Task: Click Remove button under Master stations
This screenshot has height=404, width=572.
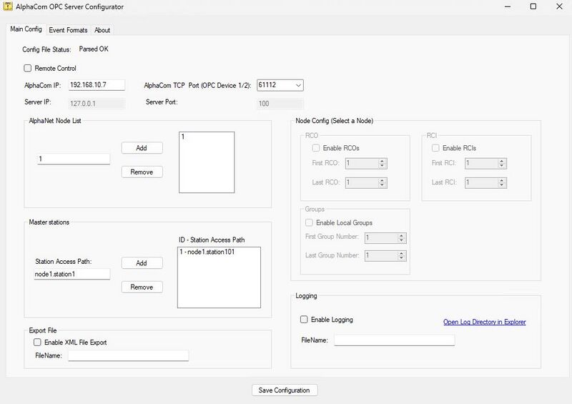Action: [x=142, y=287]
